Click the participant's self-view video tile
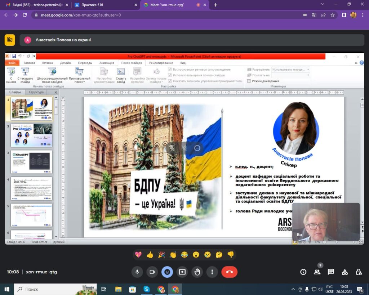The image size is (369, 295). coord(326,222)
